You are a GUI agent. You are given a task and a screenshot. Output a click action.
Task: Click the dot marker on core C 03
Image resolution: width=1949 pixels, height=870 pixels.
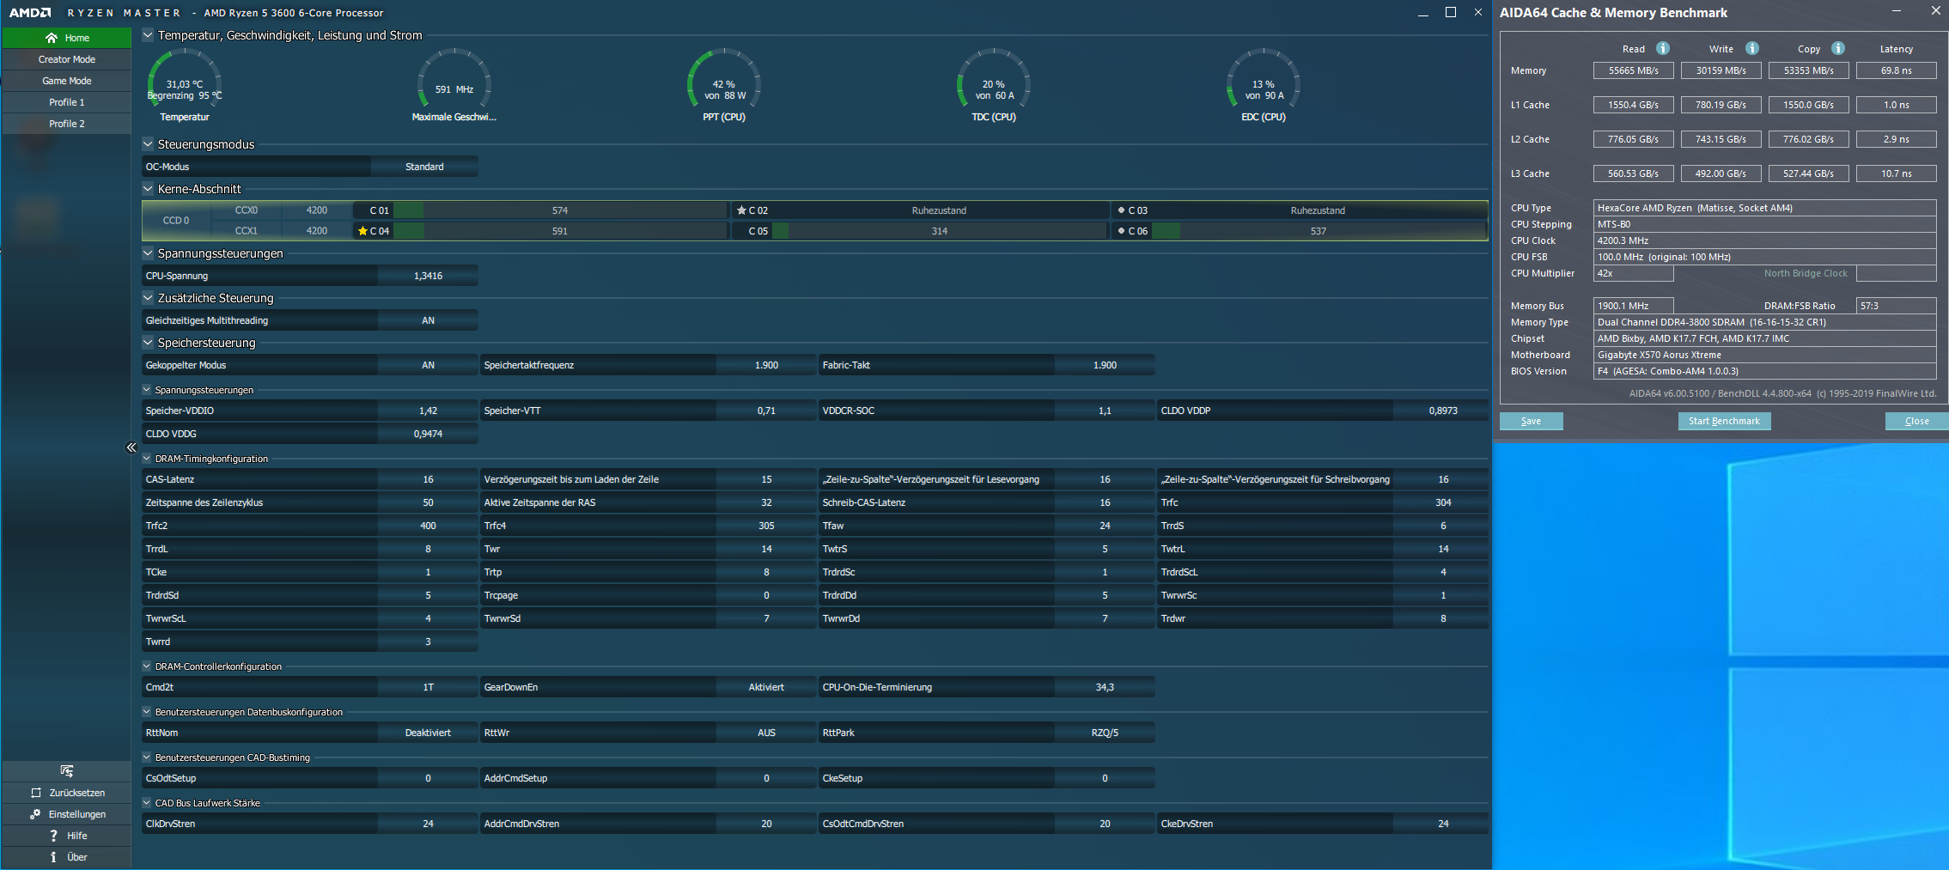coord(1121,210)
